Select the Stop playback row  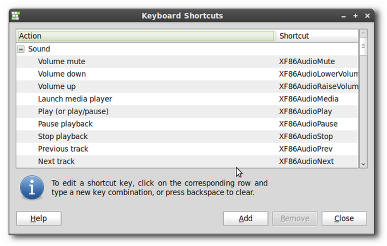coord(187,137)
